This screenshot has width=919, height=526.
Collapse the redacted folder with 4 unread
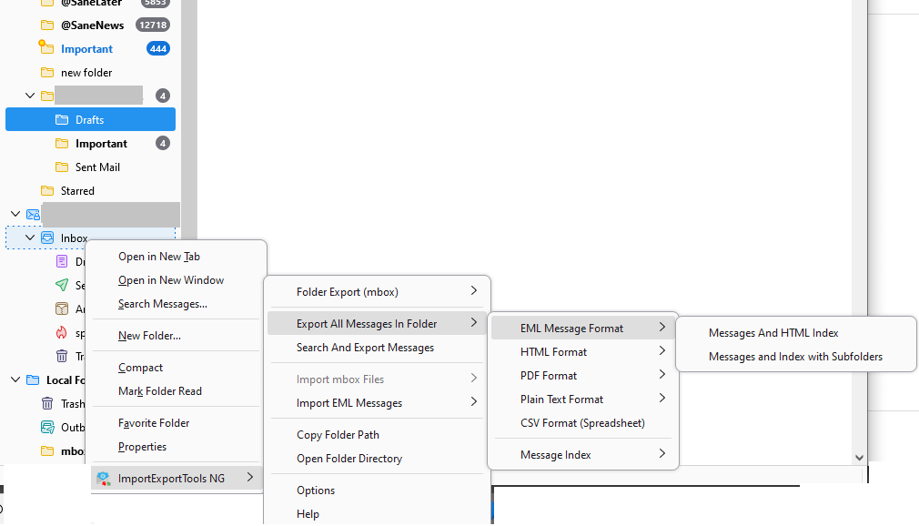(30, 96)
